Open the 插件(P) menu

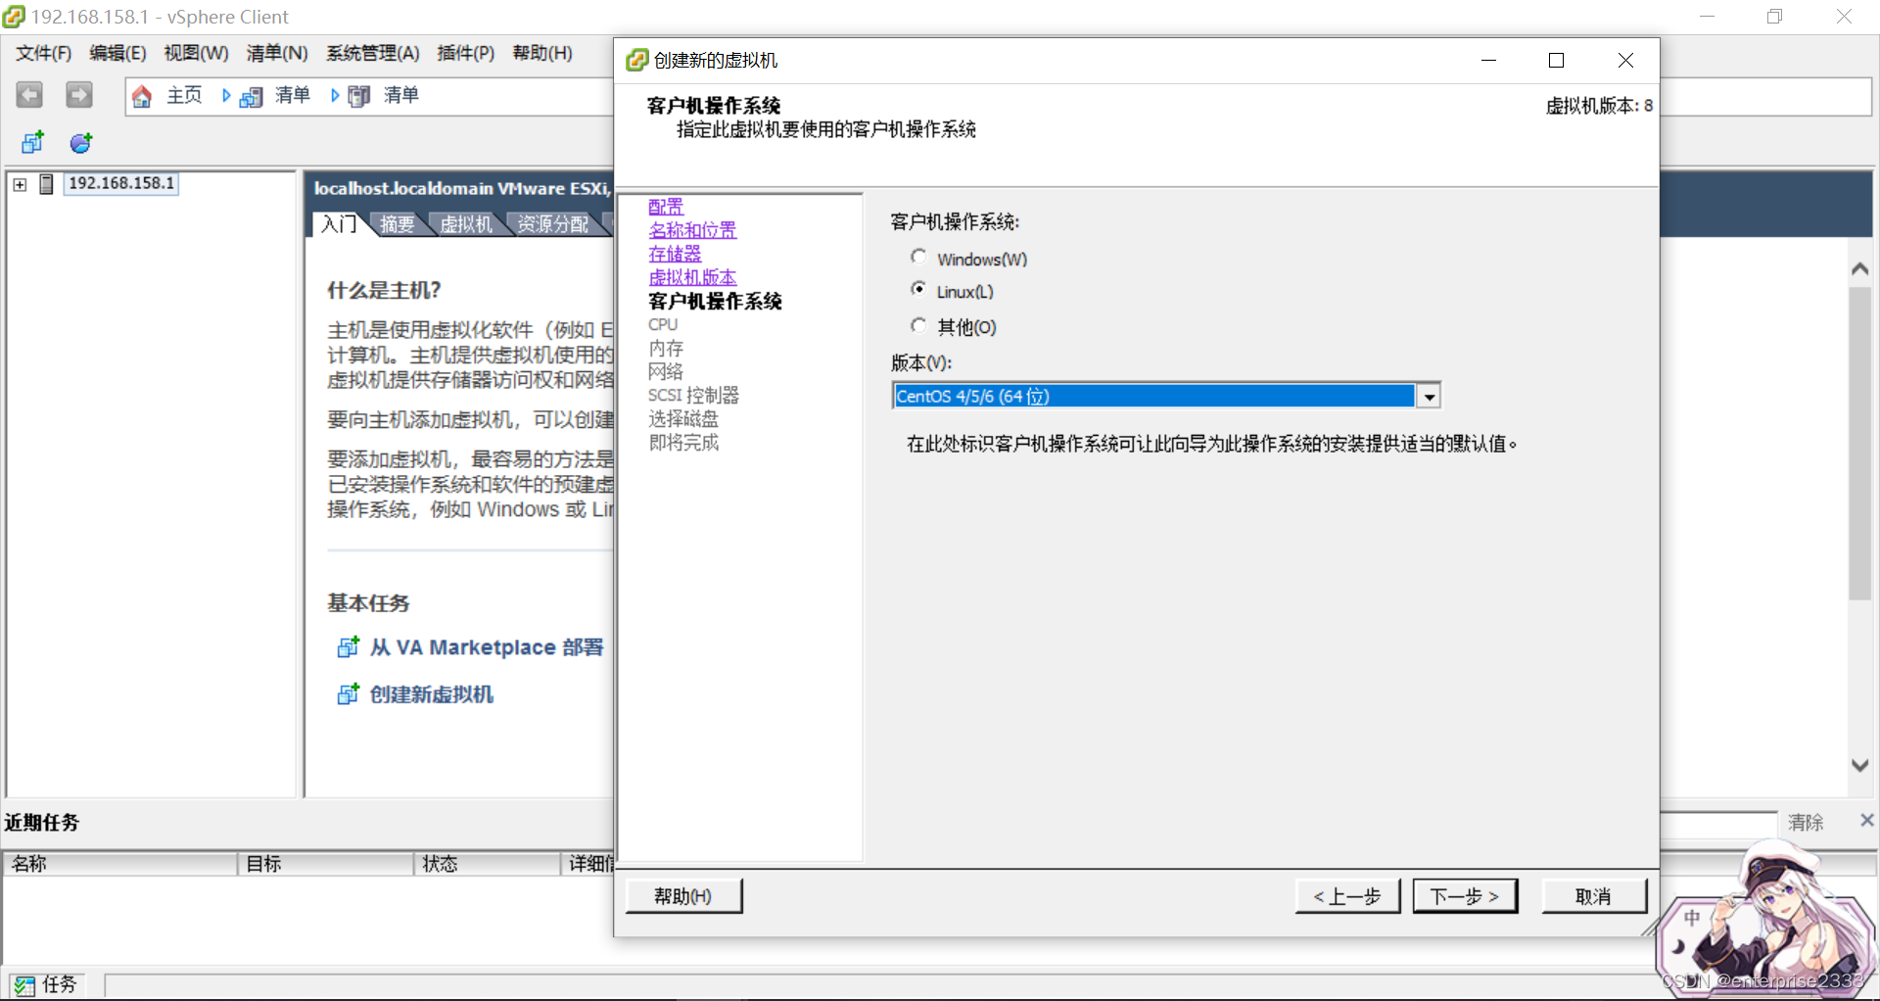(x=466, y=53)
